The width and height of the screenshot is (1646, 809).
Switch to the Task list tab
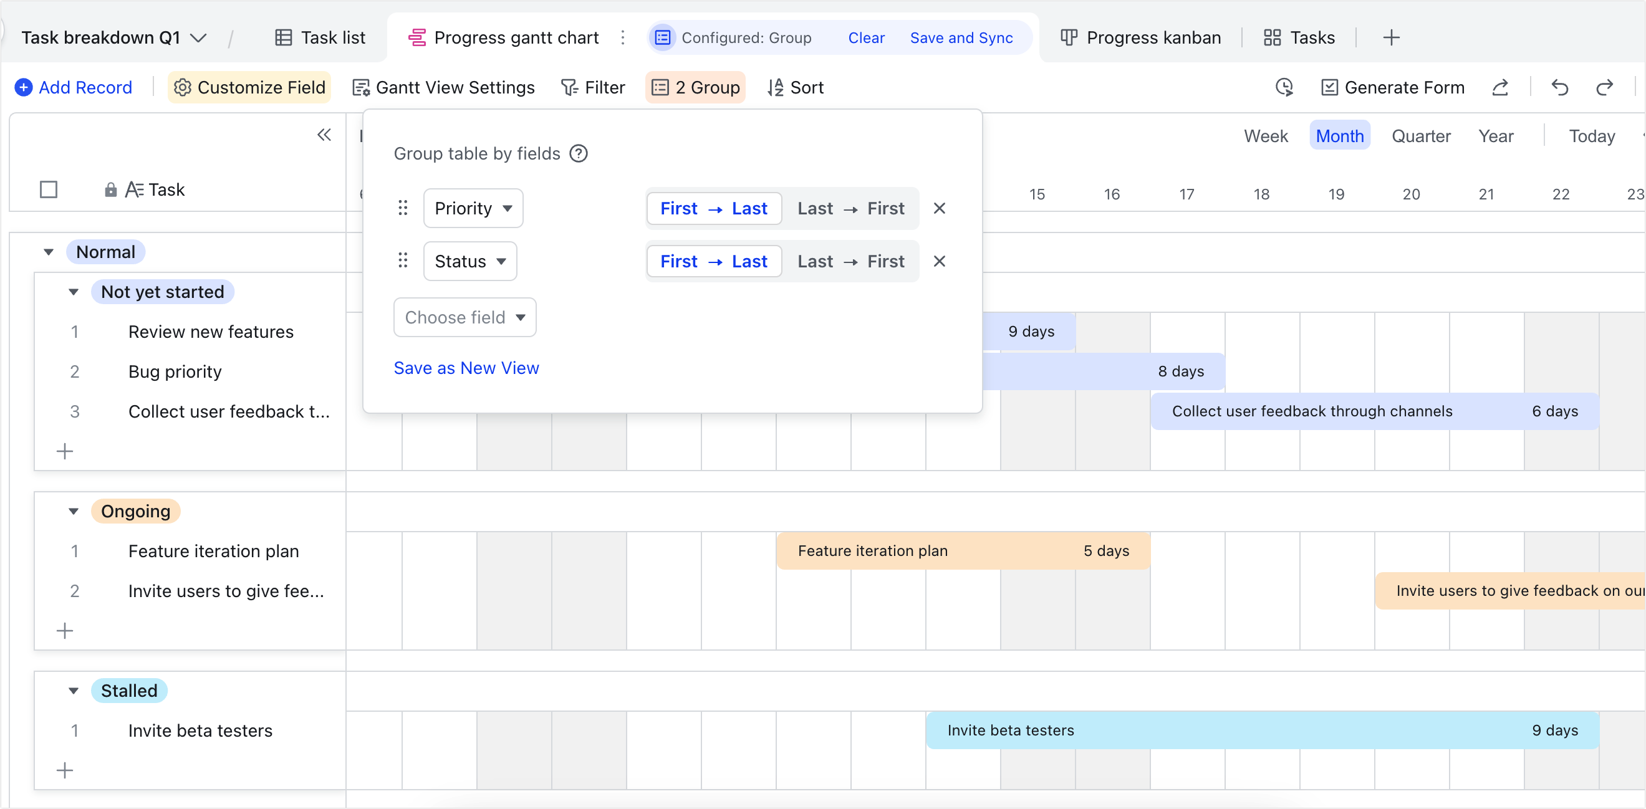click(x=320, y=37)
